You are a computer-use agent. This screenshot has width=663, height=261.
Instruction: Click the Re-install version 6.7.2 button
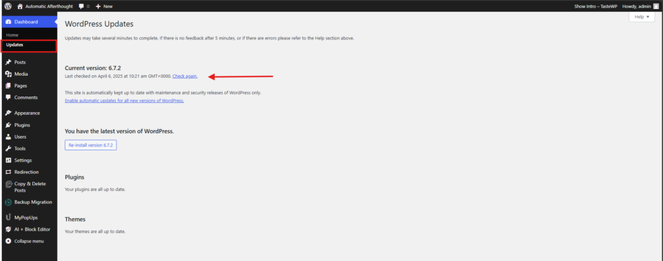(x=91, y=146)
